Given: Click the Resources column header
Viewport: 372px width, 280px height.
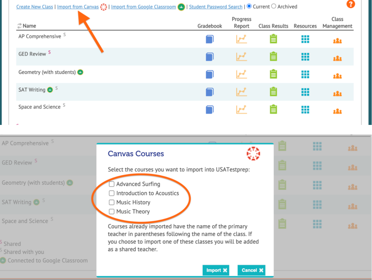Looking at the screenshot, I should [x=305, y=26].
